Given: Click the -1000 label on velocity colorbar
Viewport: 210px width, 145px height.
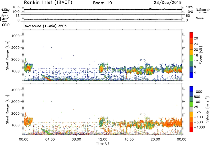Looking at the screenshot, I should click(x=199, y=127).
